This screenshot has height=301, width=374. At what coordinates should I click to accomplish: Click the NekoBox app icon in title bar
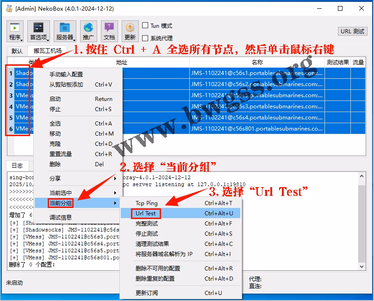[x=9, y=8]
